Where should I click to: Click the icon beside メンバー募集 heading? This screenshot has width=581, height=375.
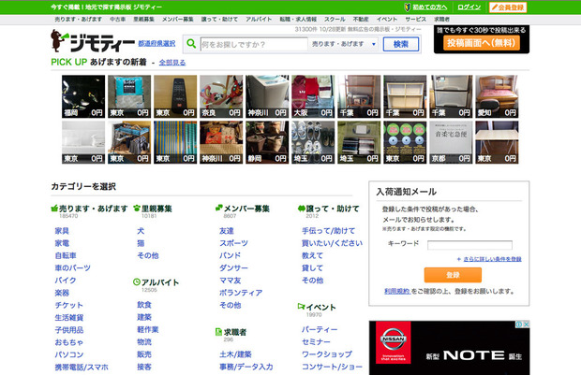click(218, 209)
